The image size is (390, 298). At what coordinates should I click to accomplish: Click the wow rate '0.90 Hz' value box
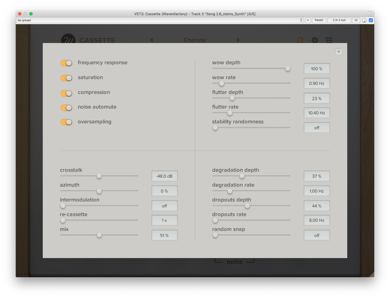(317, 83)
